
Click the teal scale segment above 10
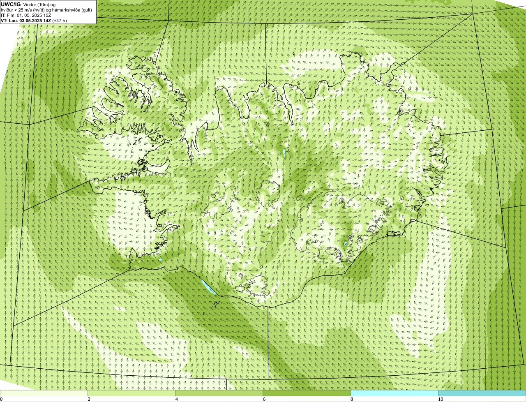pyautogui.click(x=482, y=393)
